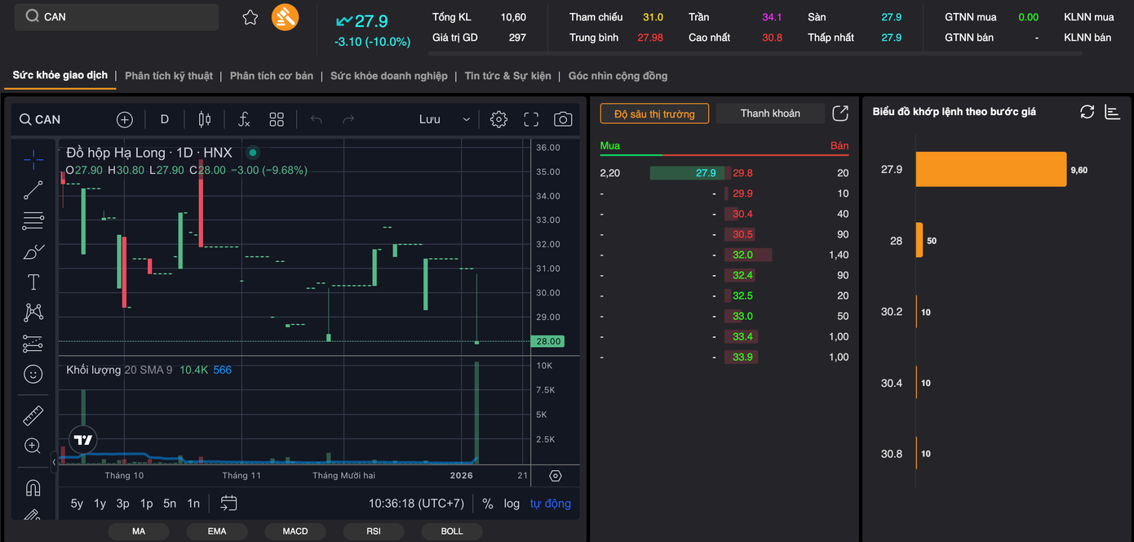
Task: Open chart settings gear icon
Action: point(498,119)
